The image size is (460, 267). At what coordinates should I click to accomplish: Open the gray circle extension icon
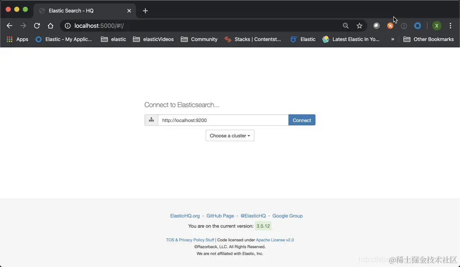[376, 26]
